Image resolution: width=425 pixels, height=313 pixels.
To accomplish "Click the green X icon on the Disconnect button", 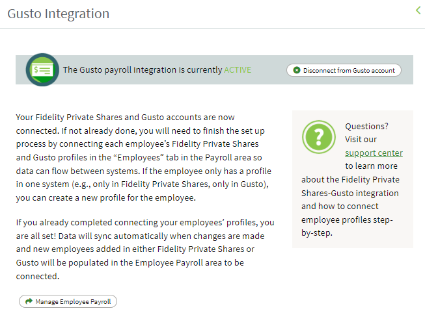I will 297,70.
